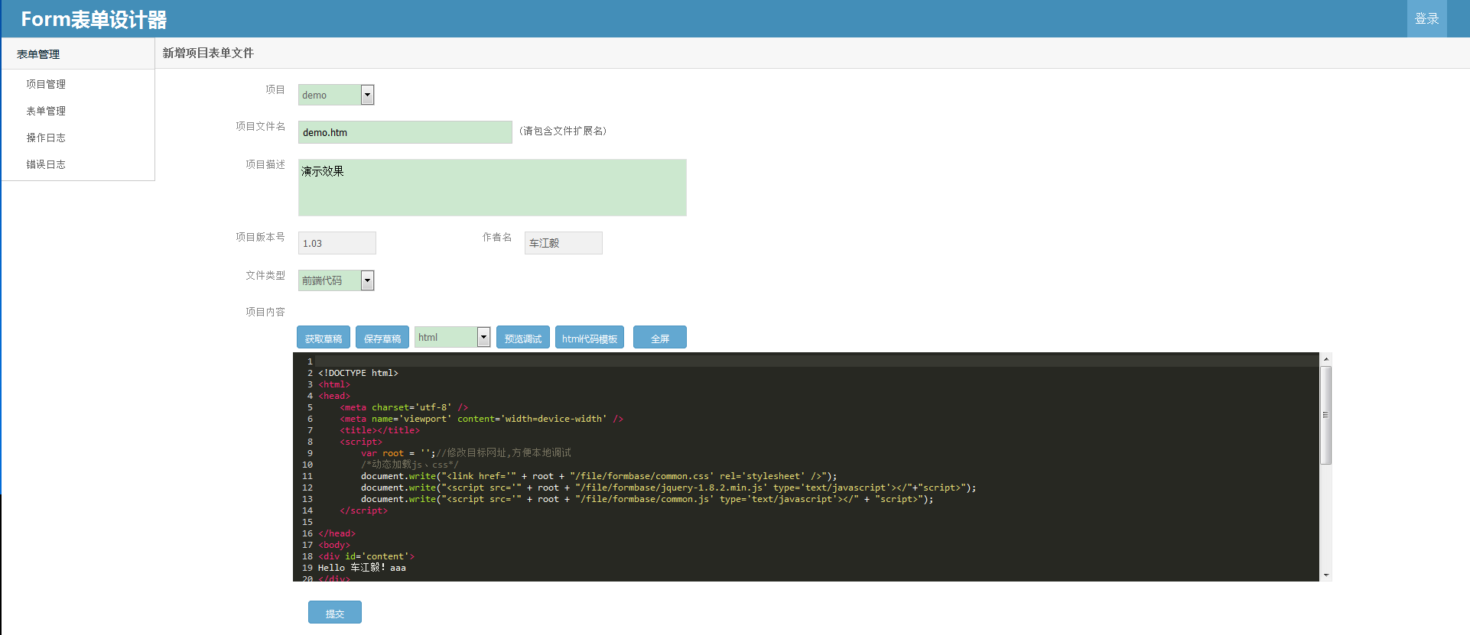Open the html language dropdown
The width and height of the screenshot is (1470, 635).
452,337
